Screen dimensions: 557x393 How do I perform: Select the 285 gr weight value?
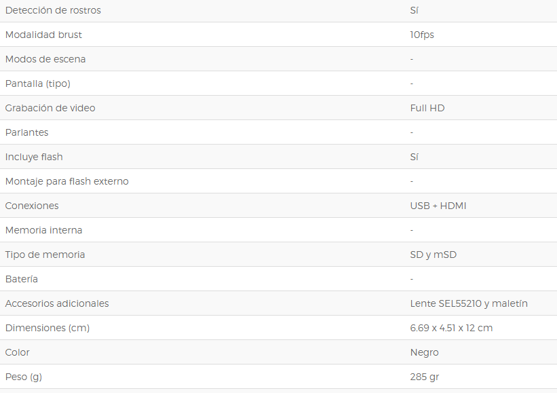424,377
